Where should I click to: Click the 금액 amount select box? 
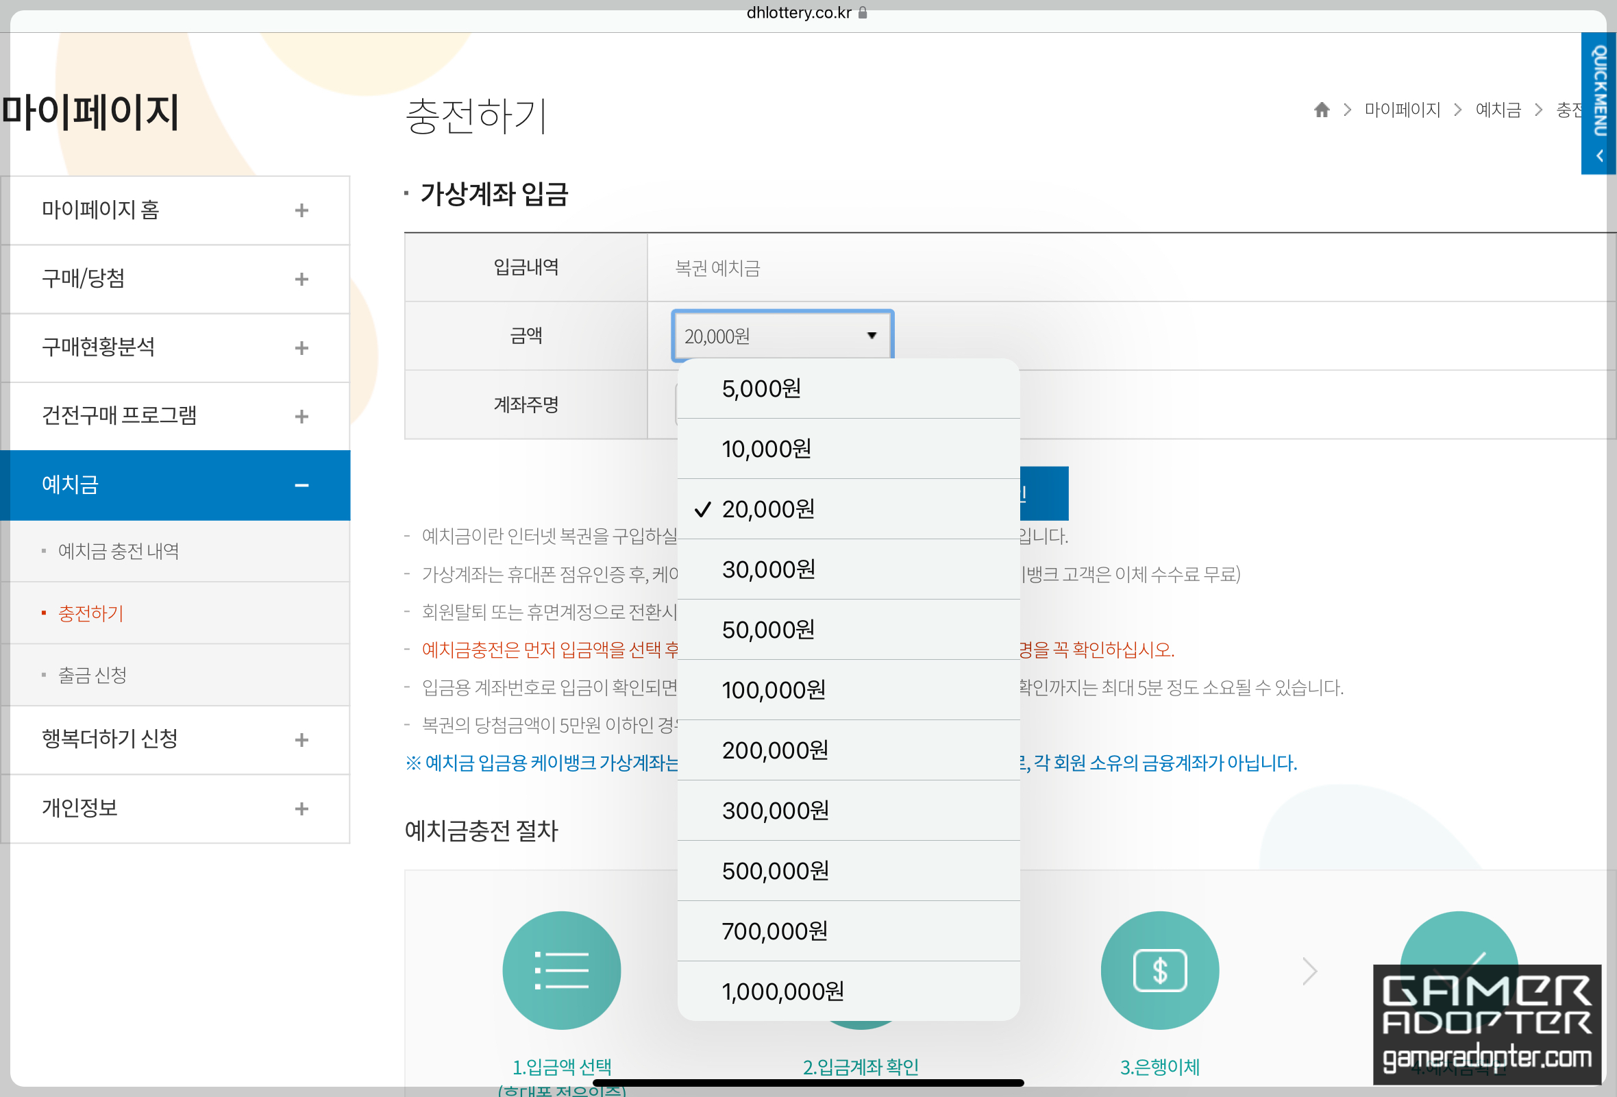[781, 336]
